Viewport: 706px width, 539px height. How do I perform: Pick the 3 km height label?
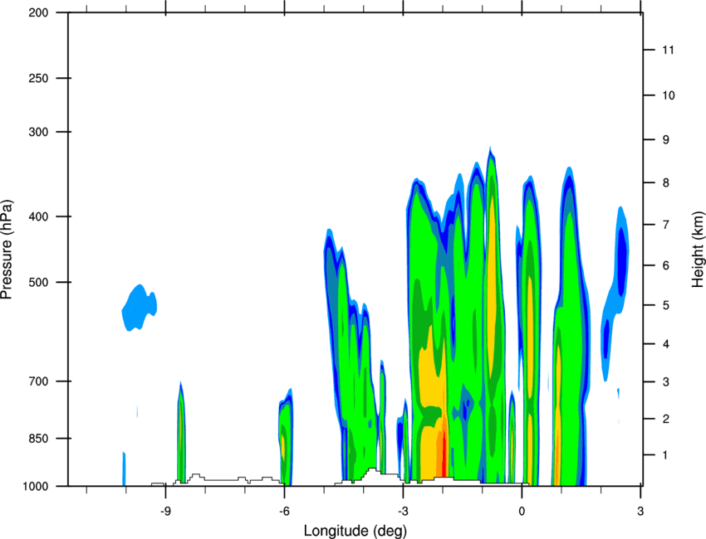coord(665,381)
